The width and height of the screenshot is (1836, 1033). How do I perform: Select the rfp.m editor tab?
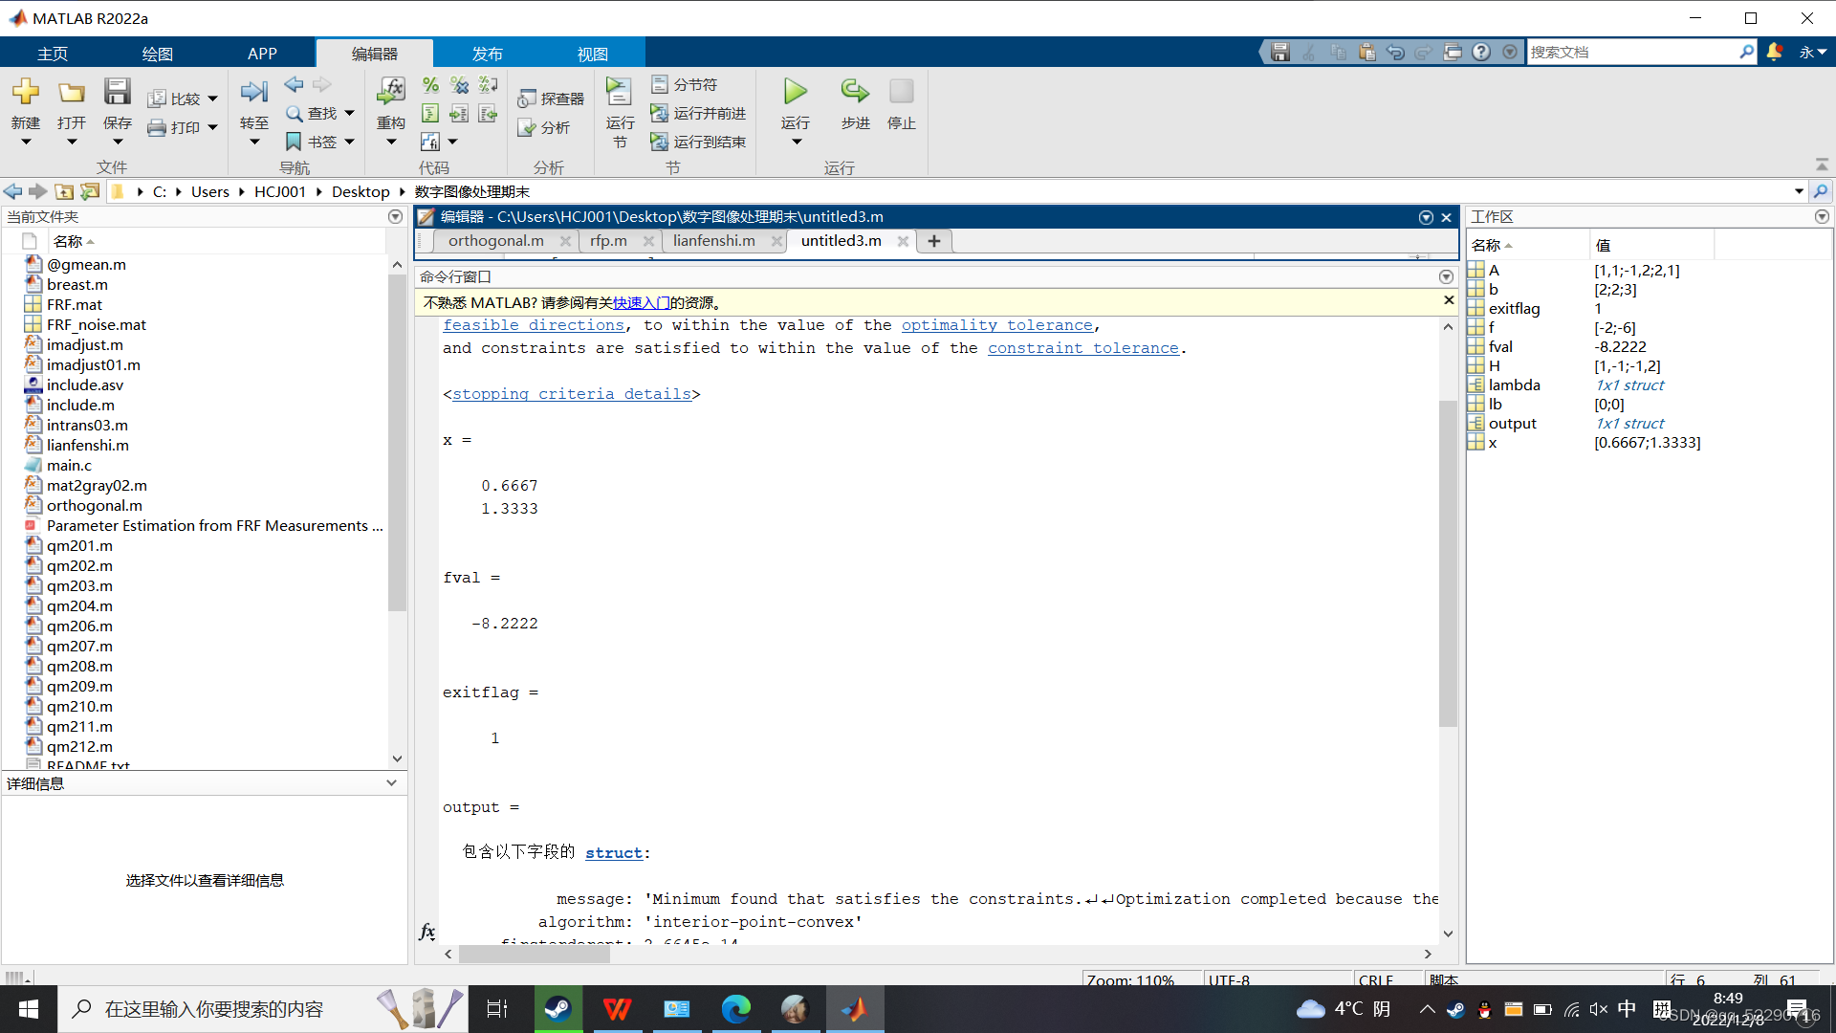coord(606,240)
